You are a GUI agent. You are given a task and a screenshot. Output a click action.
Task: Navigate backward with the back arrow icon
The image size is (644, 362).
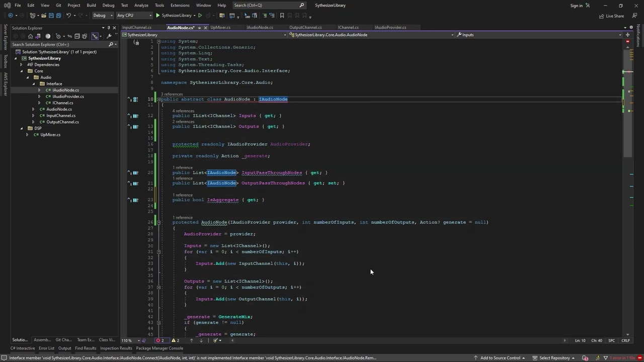tap(11, 16)
